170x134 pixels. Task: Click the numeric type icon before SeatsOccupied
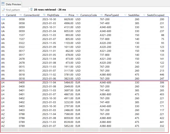tap(144, 15)
